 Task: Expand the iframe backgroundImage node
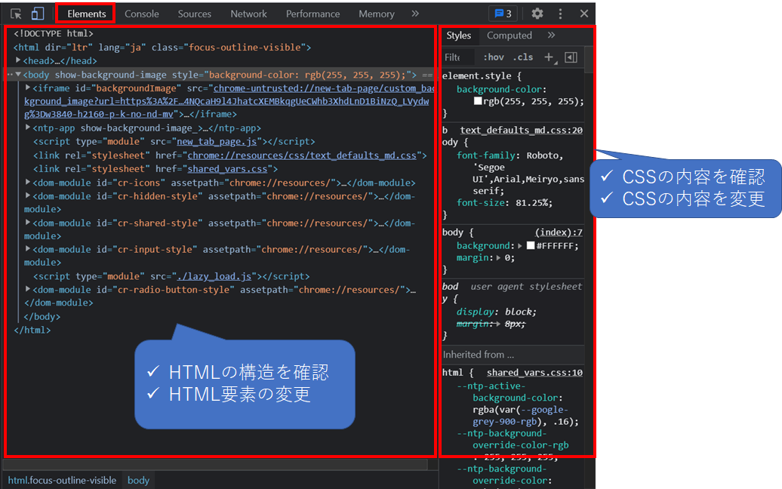pos(28,88)
